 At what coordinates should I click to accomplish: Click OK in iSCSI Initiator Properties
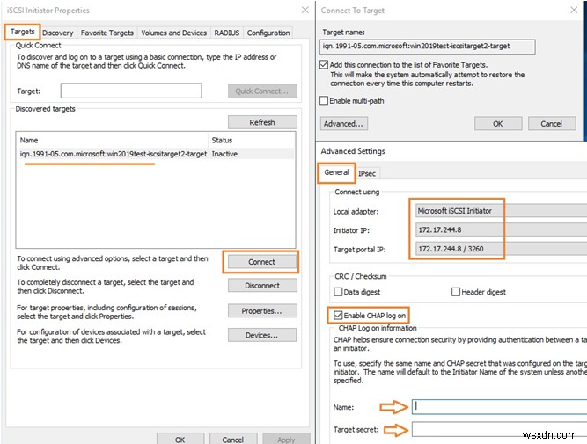point(180,439)
